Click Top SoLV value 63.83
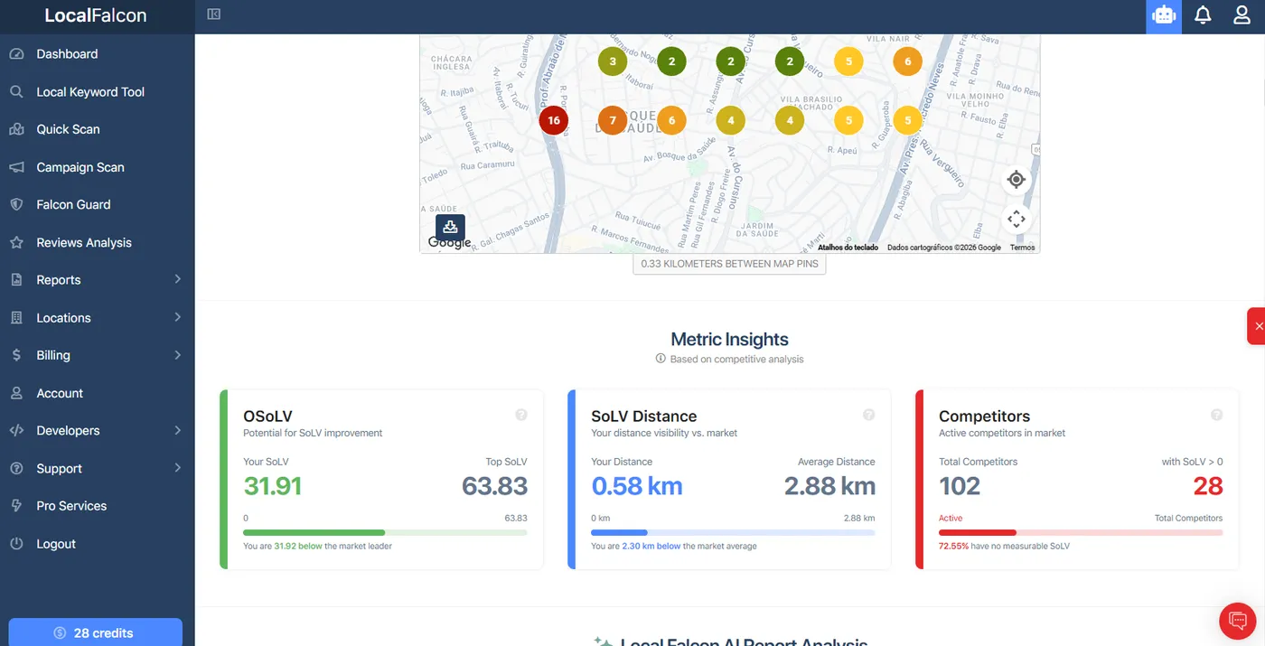Viewport: 1265px width, 646px height. pos(494,486)
